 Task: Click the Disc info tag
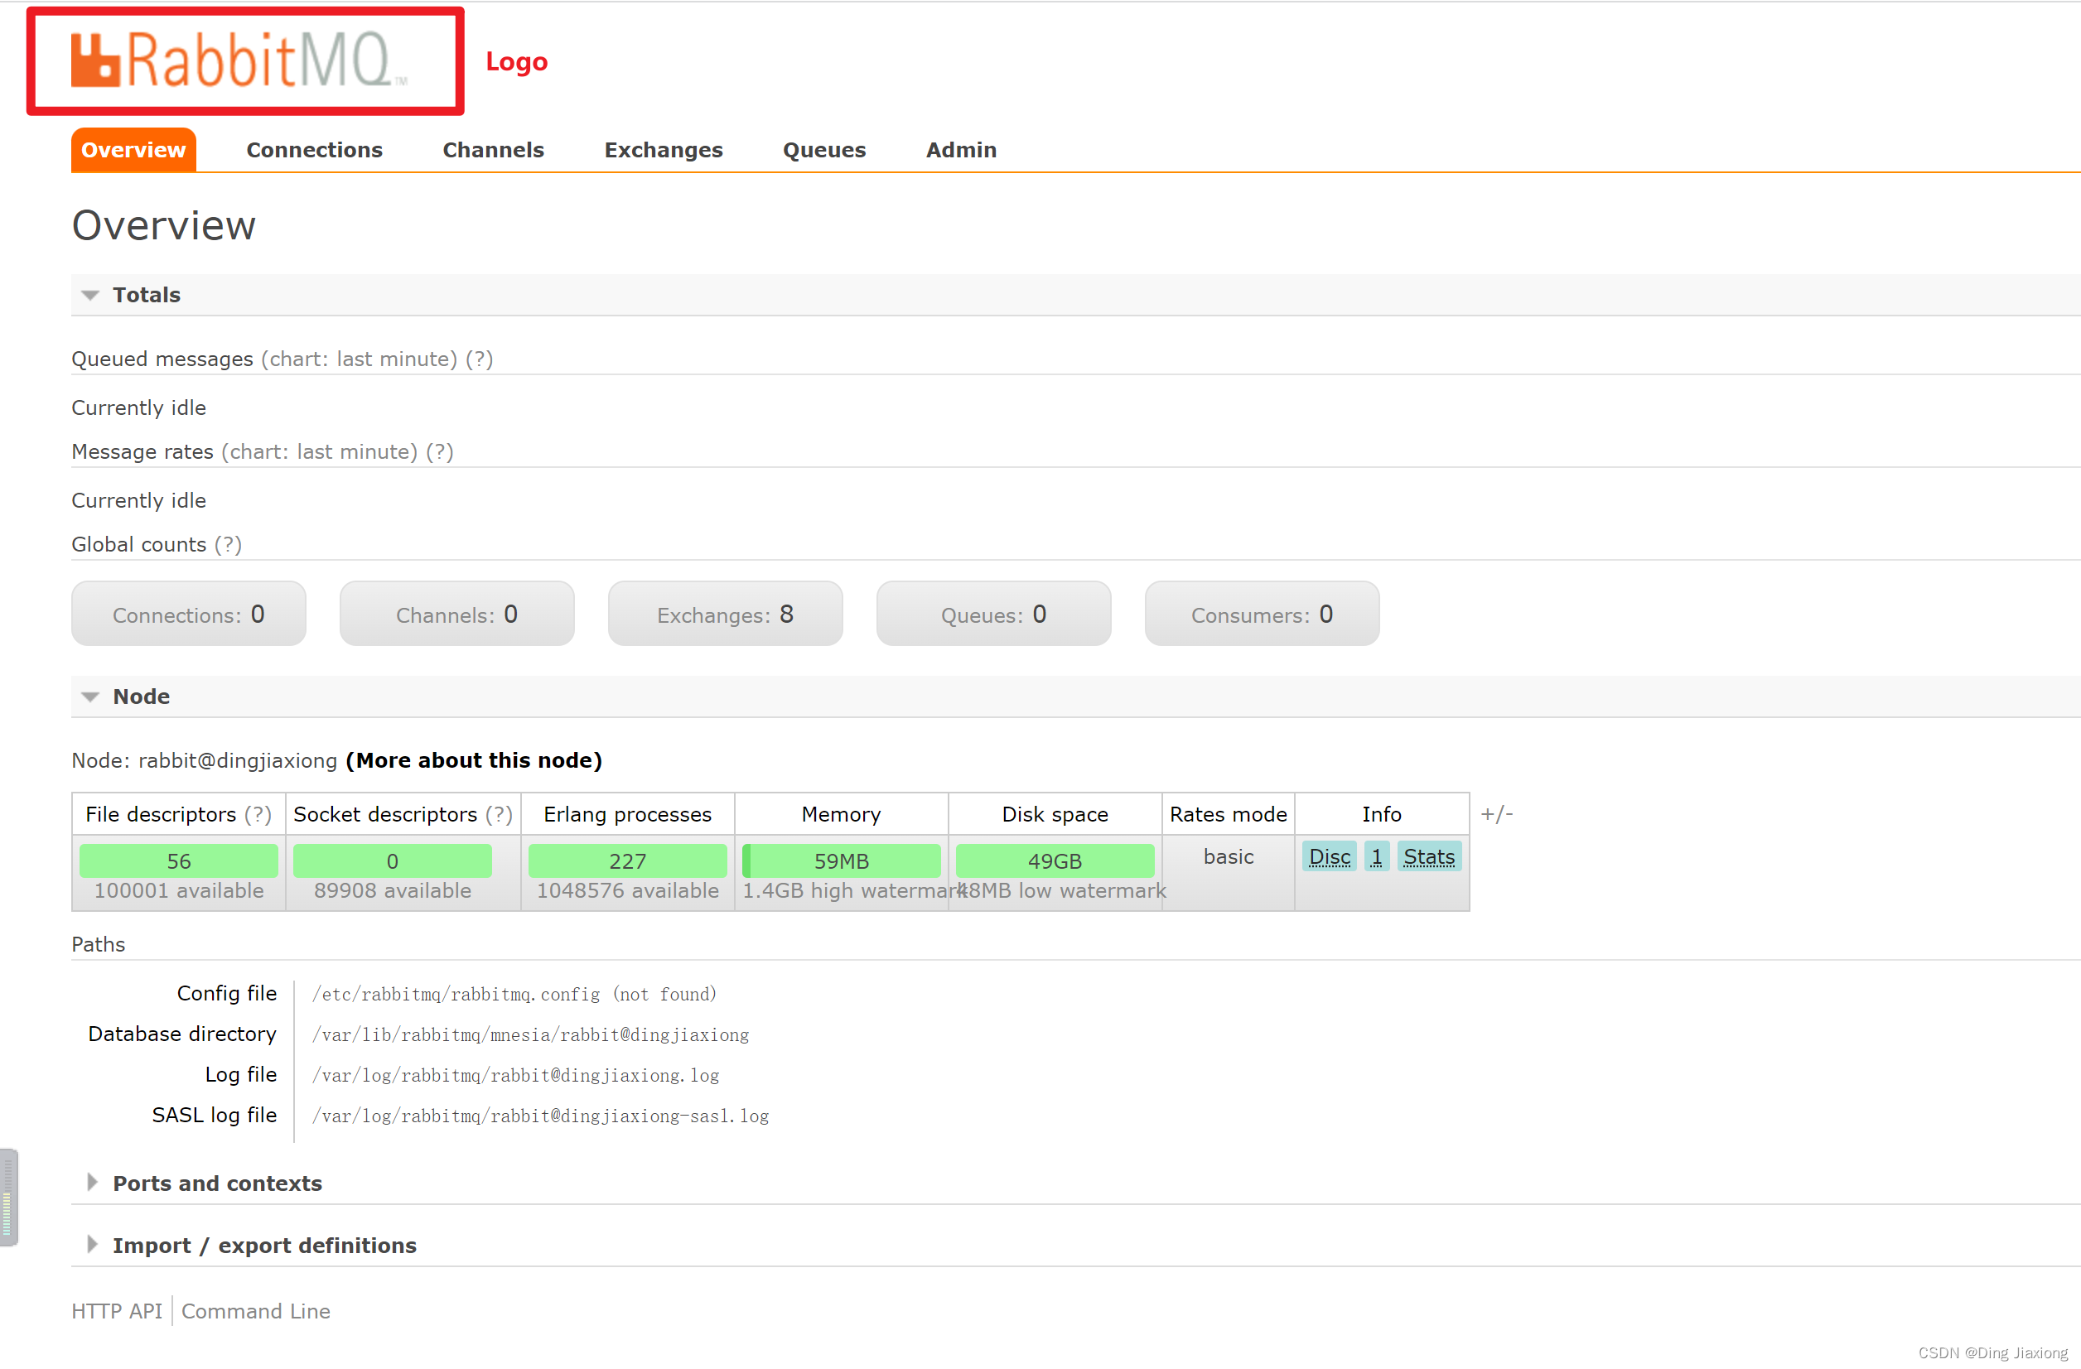[1330, 856]
